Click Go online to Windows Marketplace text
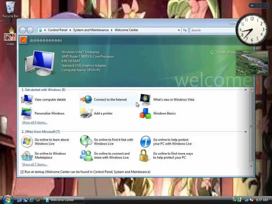Viewport: 272px width, 204px height. [50, 155]
